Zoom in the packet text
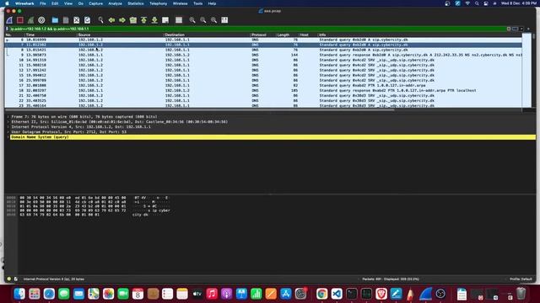The height and width of the screenshot is (303, 540). point(192,20)
